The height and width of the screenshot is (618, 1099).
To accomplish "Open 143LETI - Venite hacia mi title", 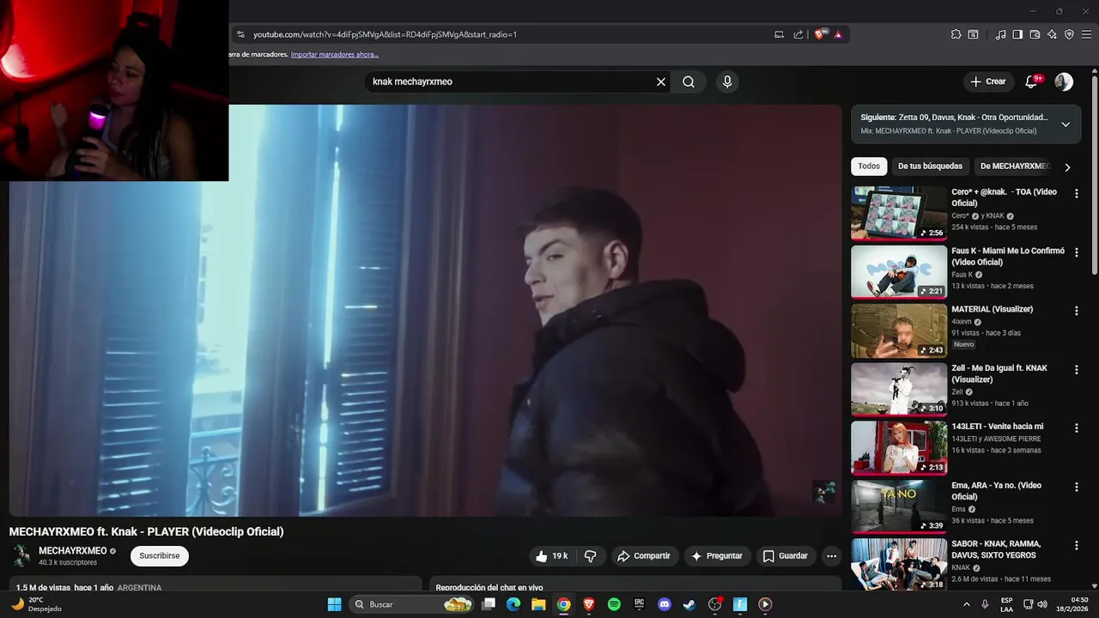I will pos(998,427).
